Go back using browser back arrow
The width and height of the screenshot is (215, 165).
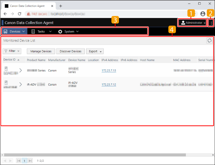coord(5,14)
